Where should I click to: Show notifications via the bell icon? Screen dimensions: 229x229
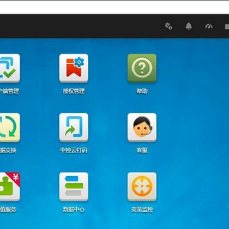pos(188,26)
